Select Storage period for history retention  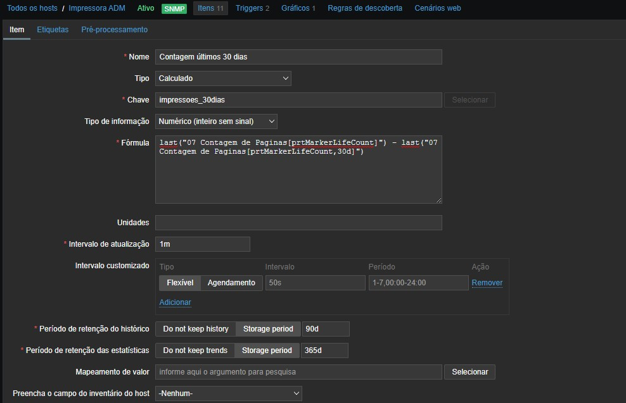[268, 329]
